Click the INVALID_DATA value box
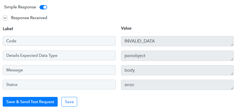238x112 pixels. click(177, 41)
